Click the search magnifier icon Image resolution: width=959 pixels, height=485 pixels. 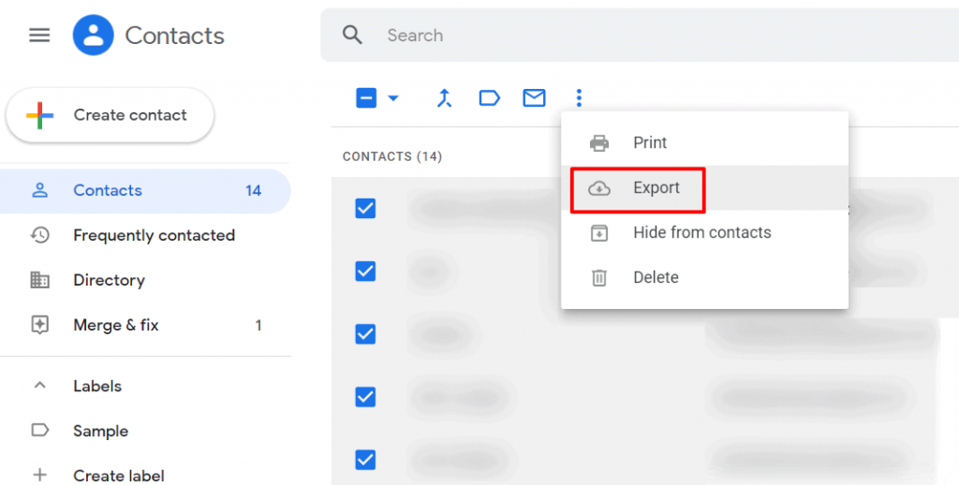[352, 36]
